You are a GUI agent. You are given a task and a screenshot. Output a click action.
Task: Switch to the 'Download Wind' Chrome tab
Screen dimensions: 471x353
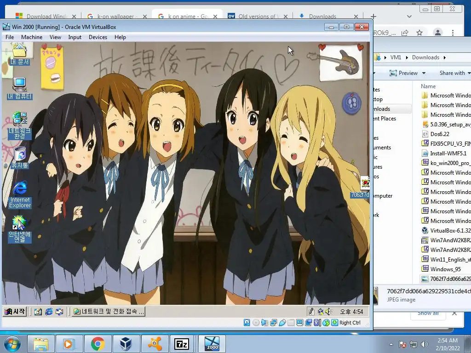[45, 16]
